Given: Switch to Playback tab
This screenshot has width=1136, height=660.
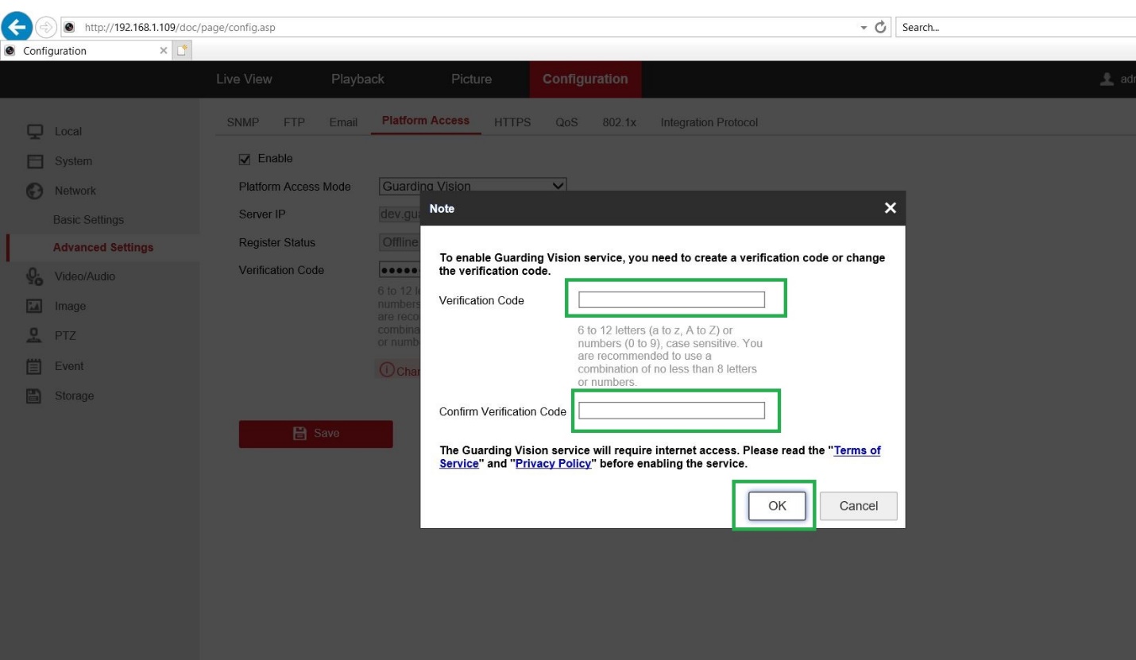Looking at the screenshot, I should click(x=357, y=79).
